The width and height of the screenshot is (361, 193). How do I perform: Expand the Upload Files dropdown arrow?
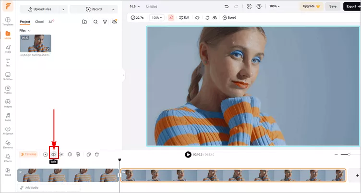pyautogui.click(x=63, y=9)
